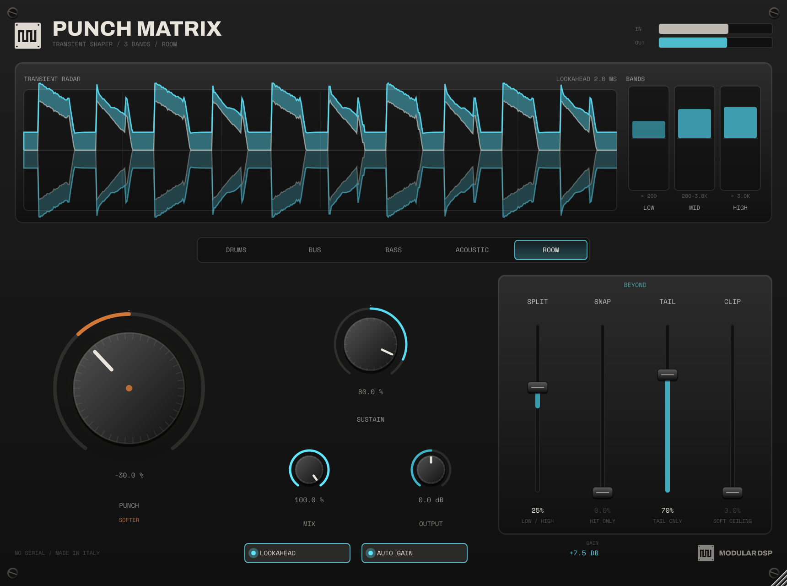Screen dimensions: 787x586
Task: Click the large Punch knob
Action: [129, 388]
